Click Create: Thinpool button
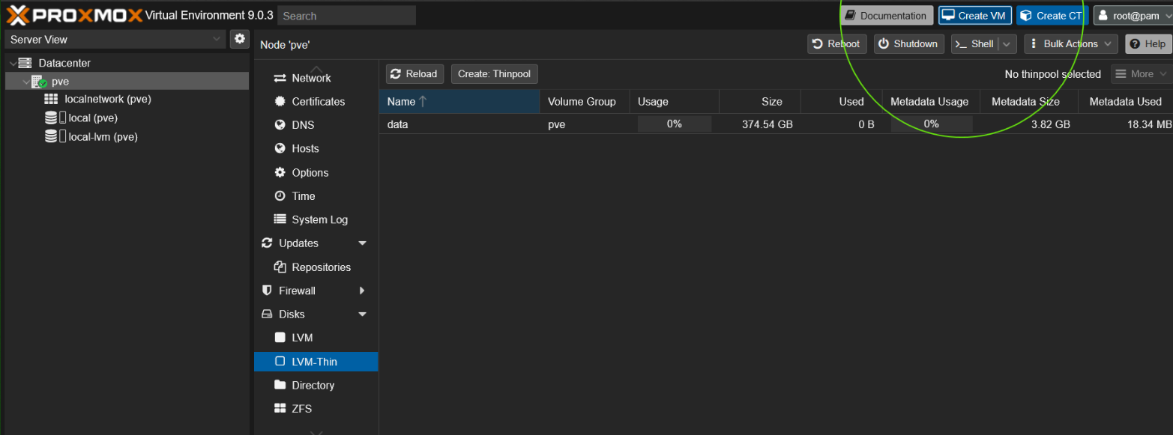The image size is (1173, 435). [x=494, y=74]
